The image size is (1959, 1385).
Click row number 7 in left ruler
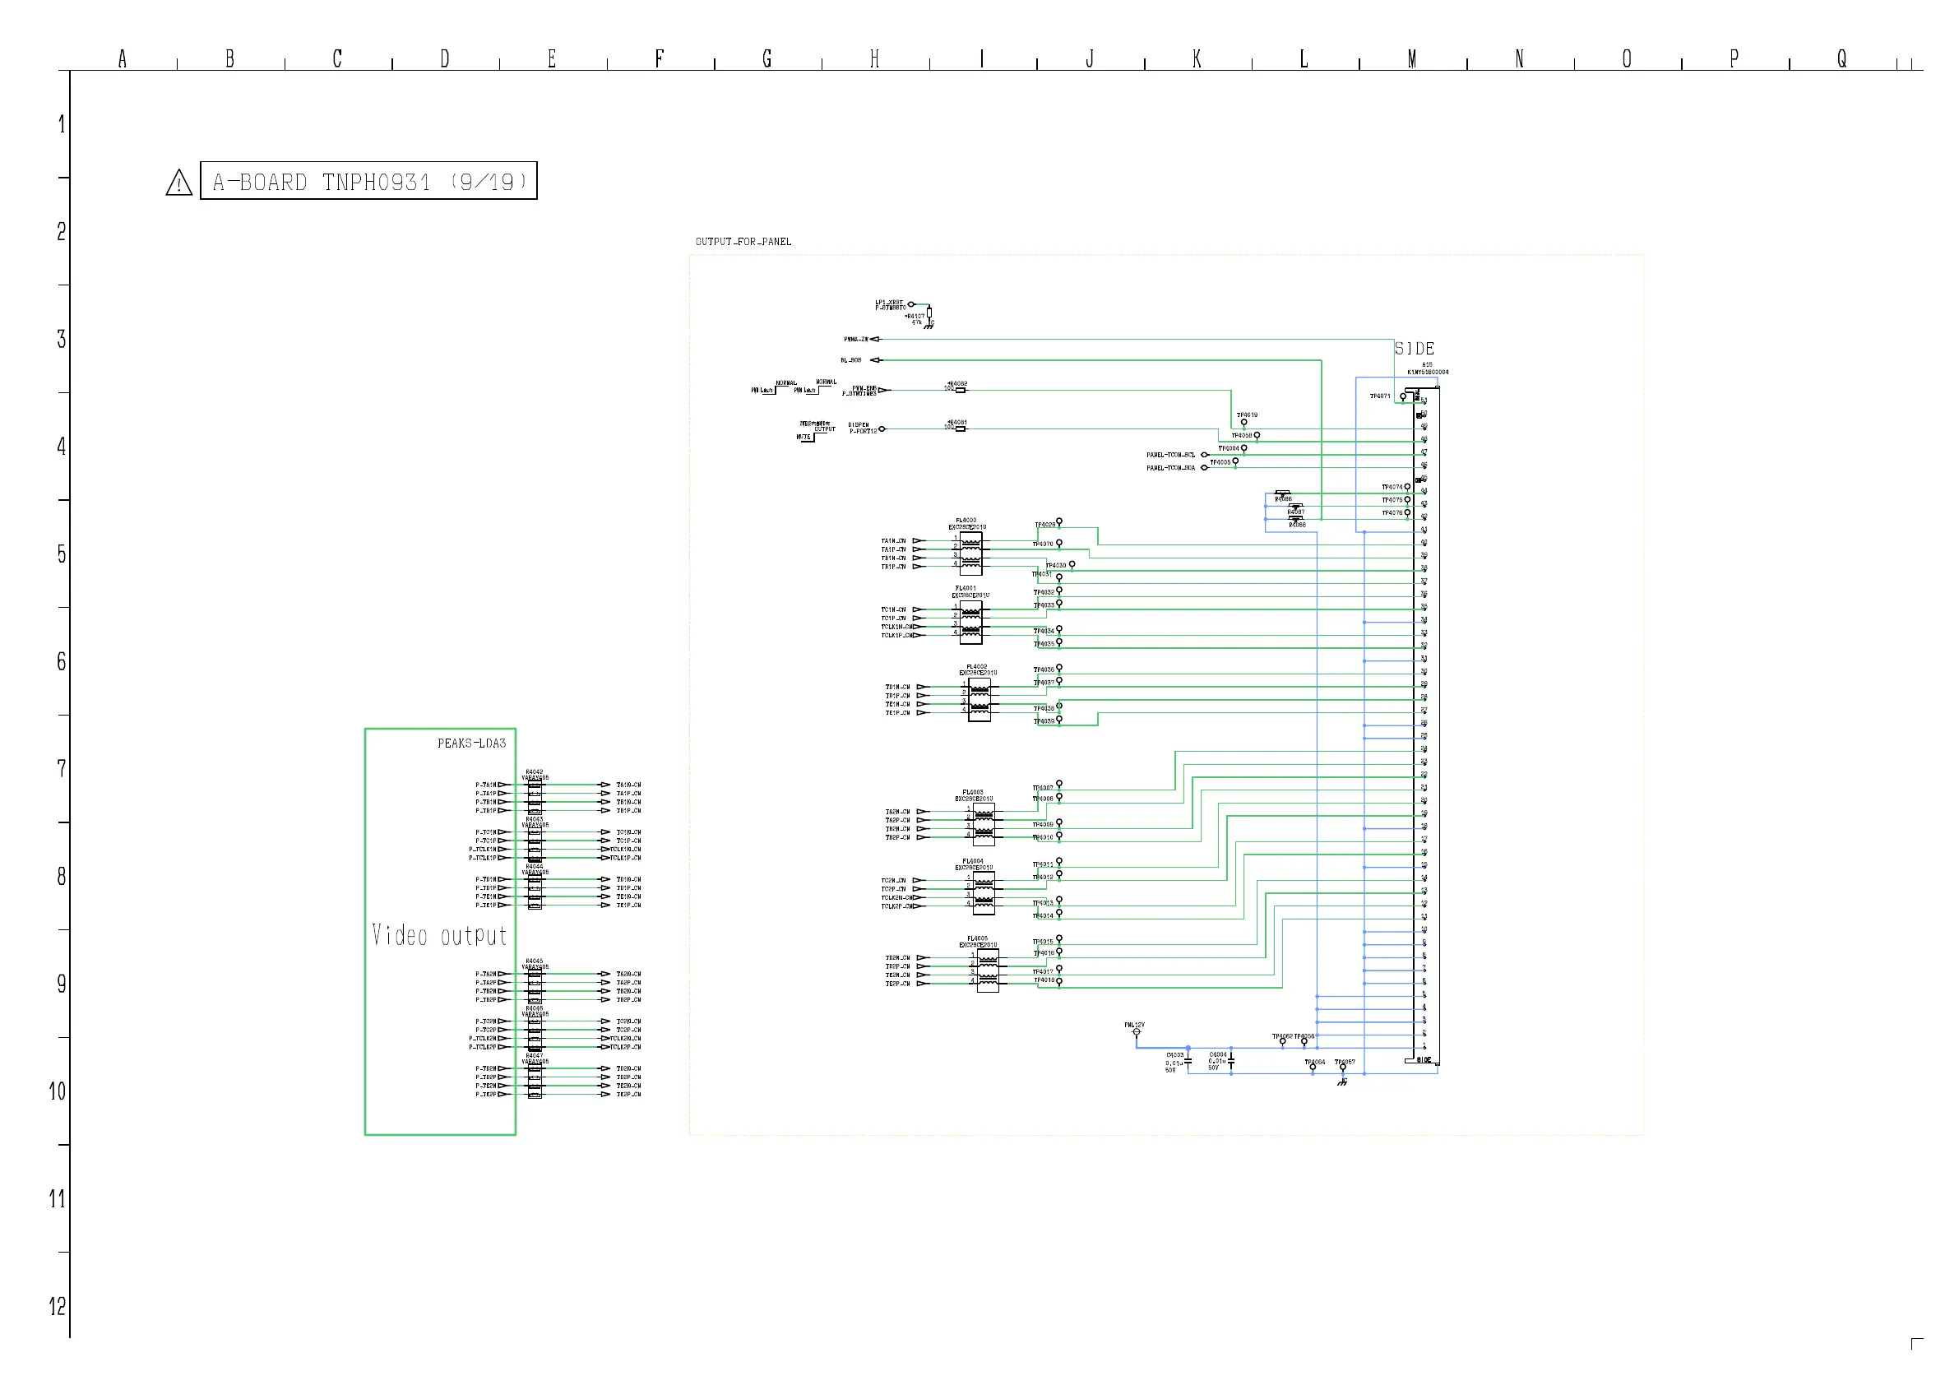pyautogui.click(x=62, y=769)
